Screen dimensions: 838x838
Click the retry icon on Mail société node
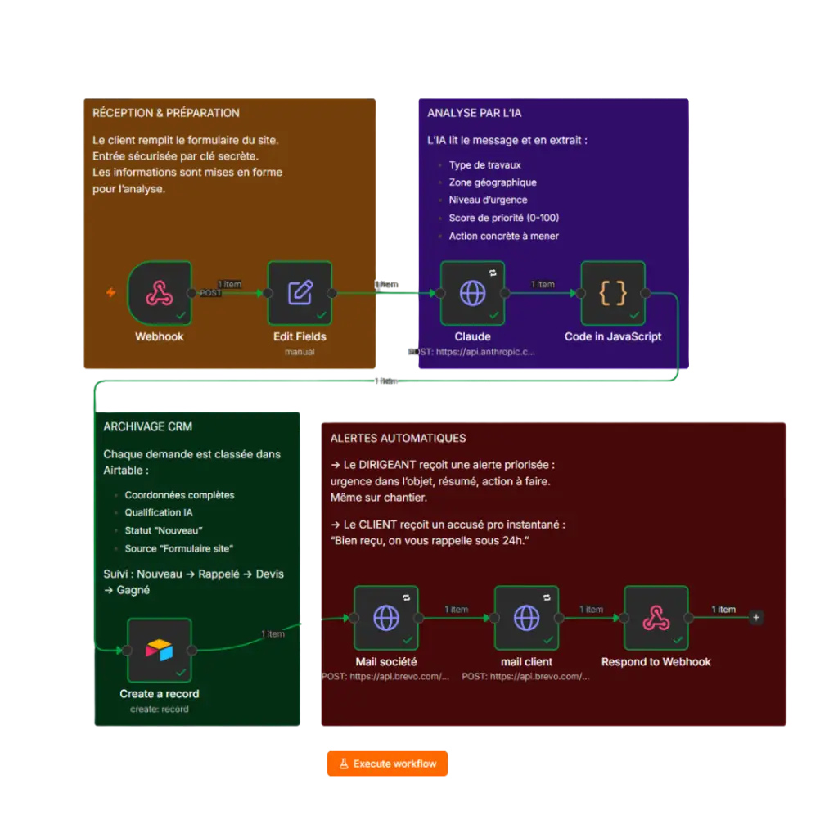[406, 597]
